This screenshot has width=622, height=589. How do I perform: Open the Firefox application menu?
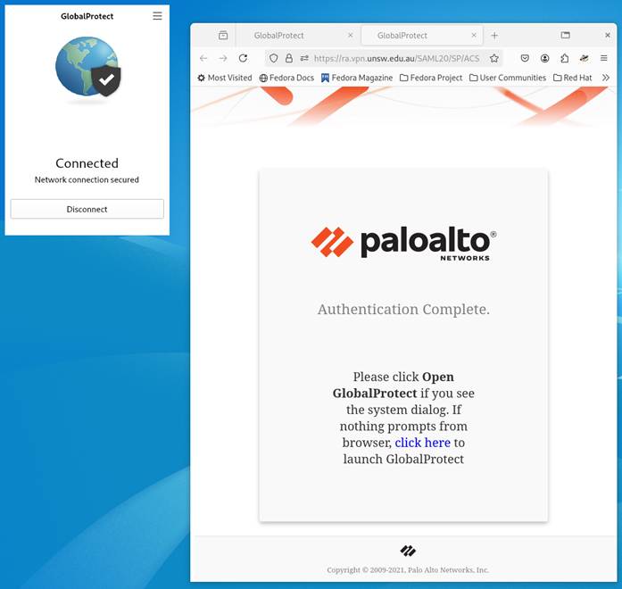pyautogui.click(x=604, y=58)
